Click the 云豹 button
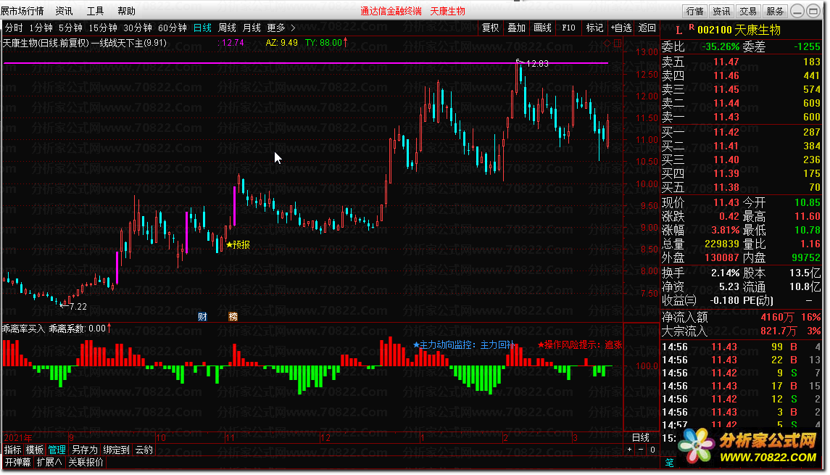 [144, 450]
